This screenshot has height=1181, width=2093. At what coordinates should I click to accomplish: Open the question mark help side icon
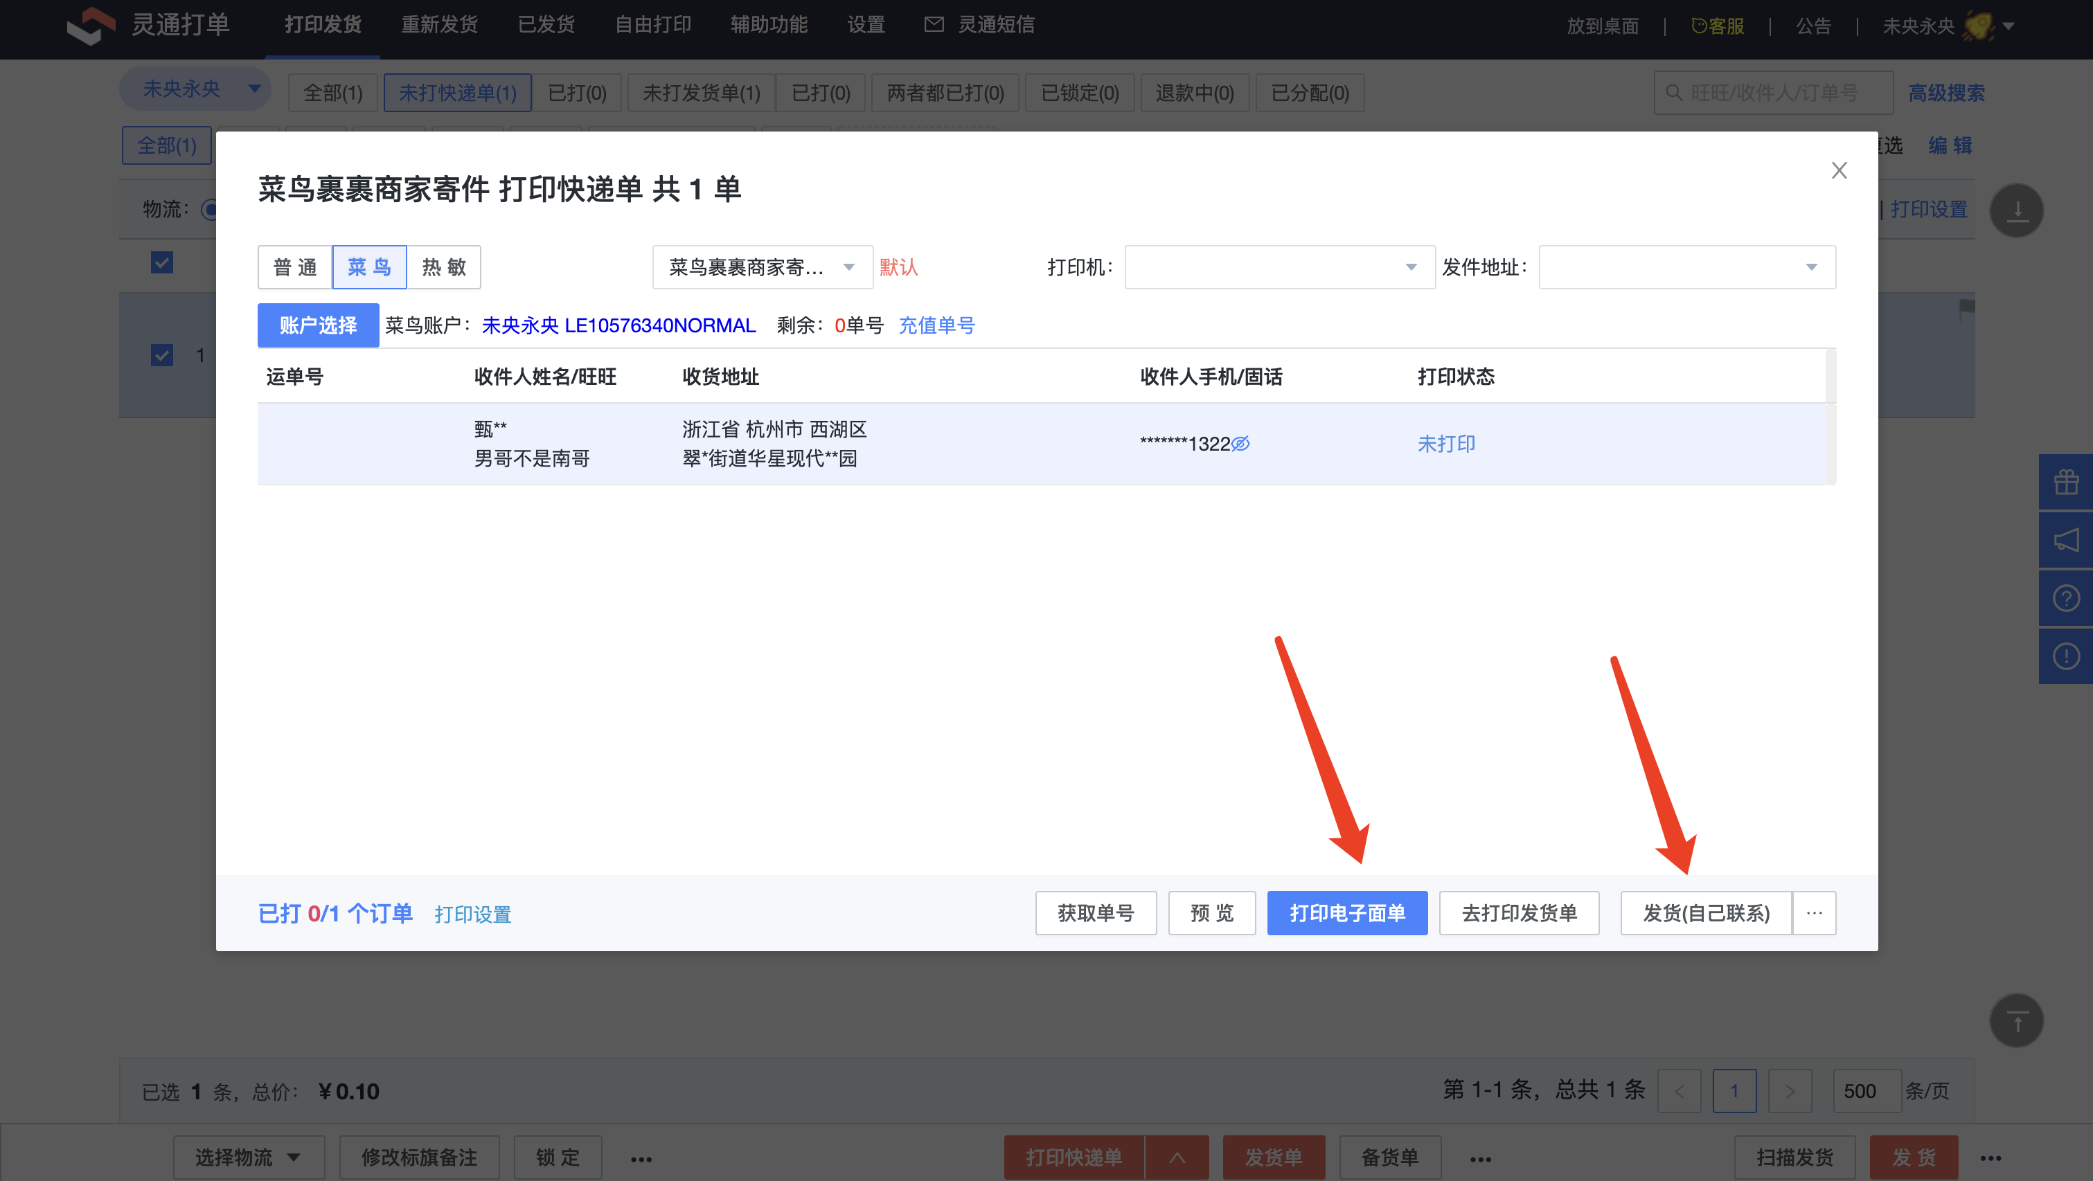pos(2066,598)
